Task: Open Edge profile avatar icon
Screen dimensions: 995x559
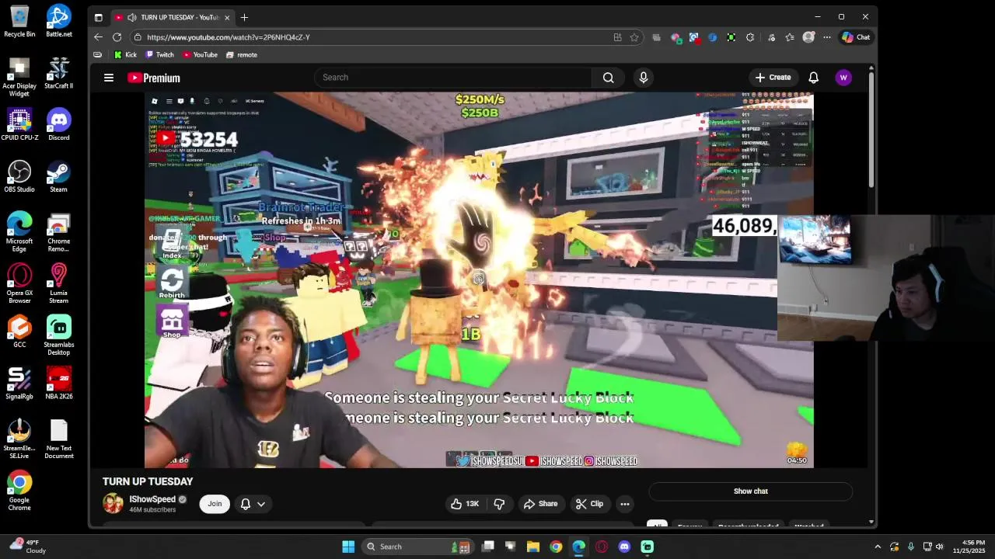Action: 808,37
